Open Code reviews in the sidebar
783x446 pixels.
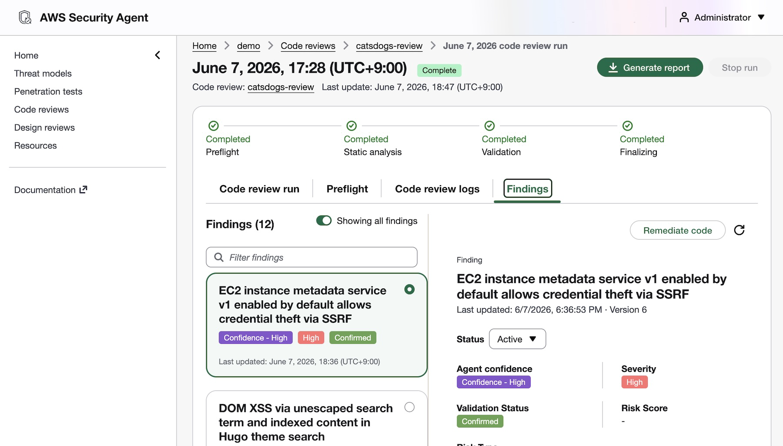coord(41,110)
